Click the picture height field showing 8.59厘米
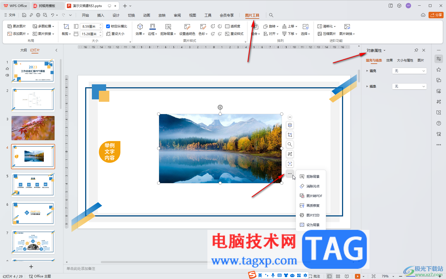 pos(89,26)
